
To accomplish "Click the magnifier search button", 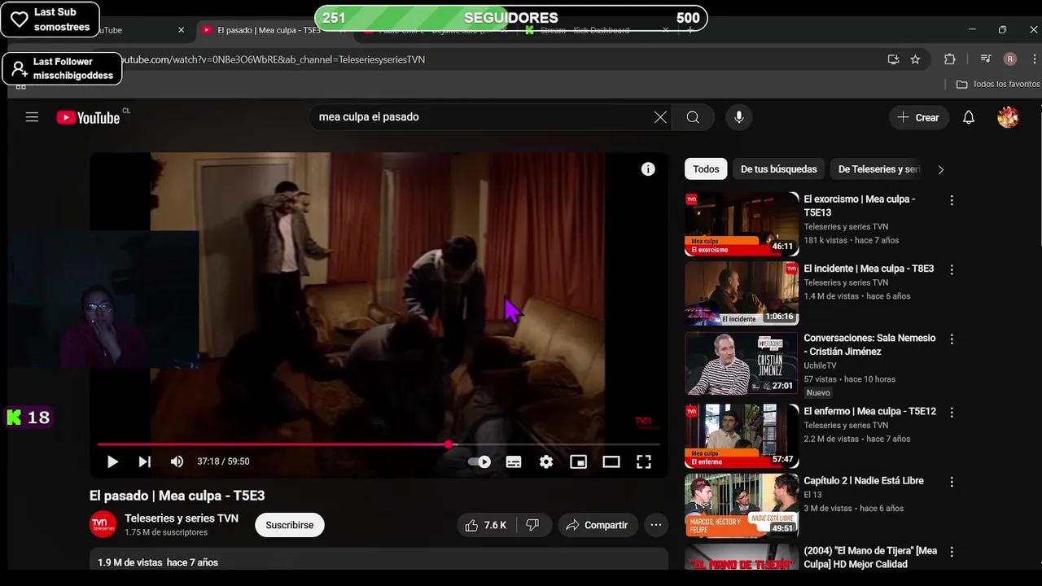I will 693,117.
